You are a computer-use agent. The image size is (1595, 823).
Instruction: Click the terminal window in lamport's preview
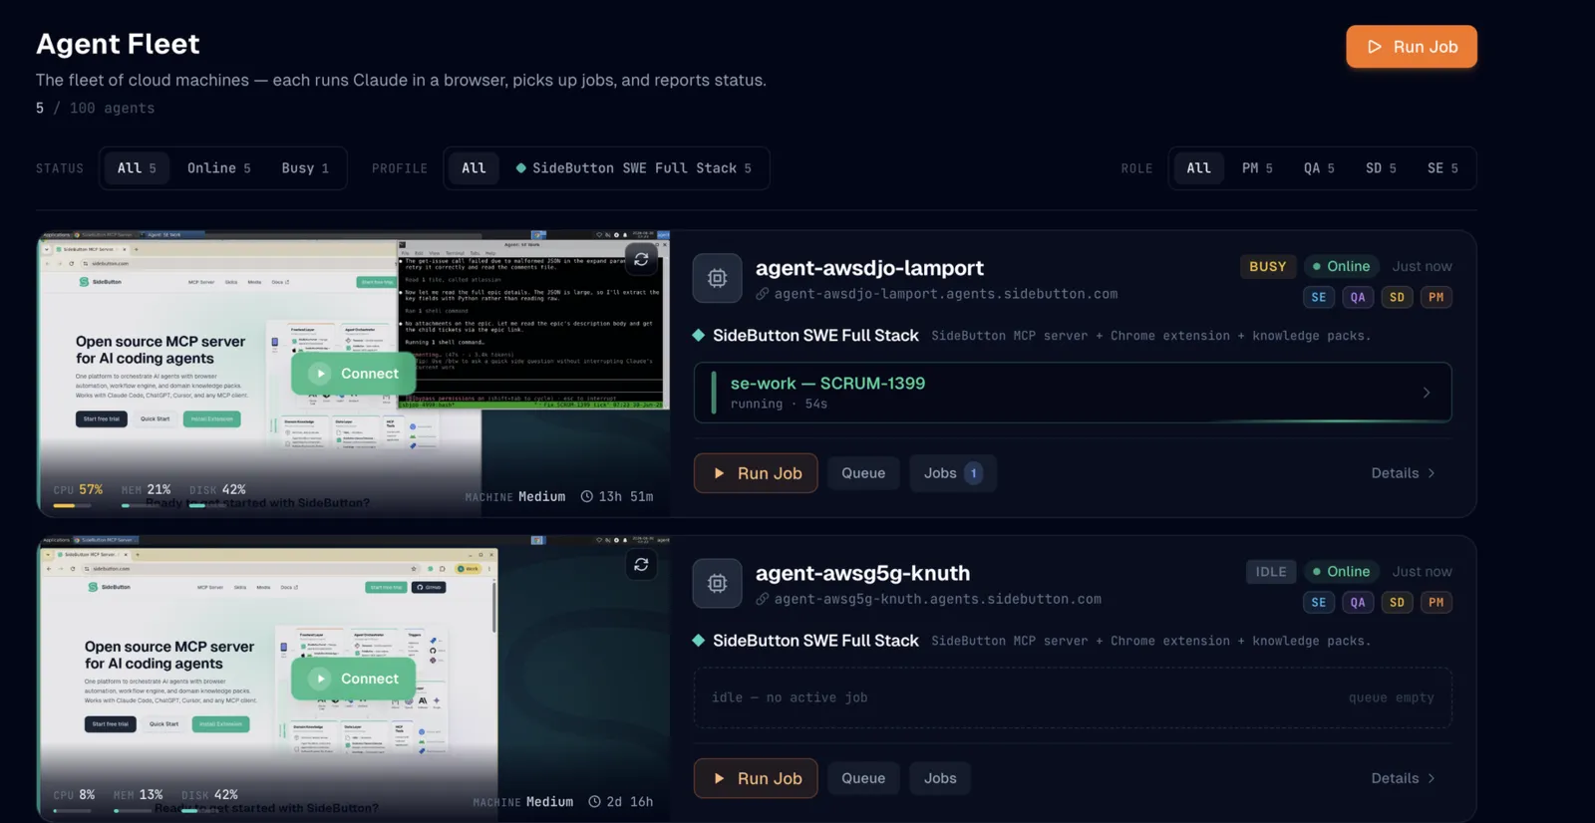click(x=531, y=325)
